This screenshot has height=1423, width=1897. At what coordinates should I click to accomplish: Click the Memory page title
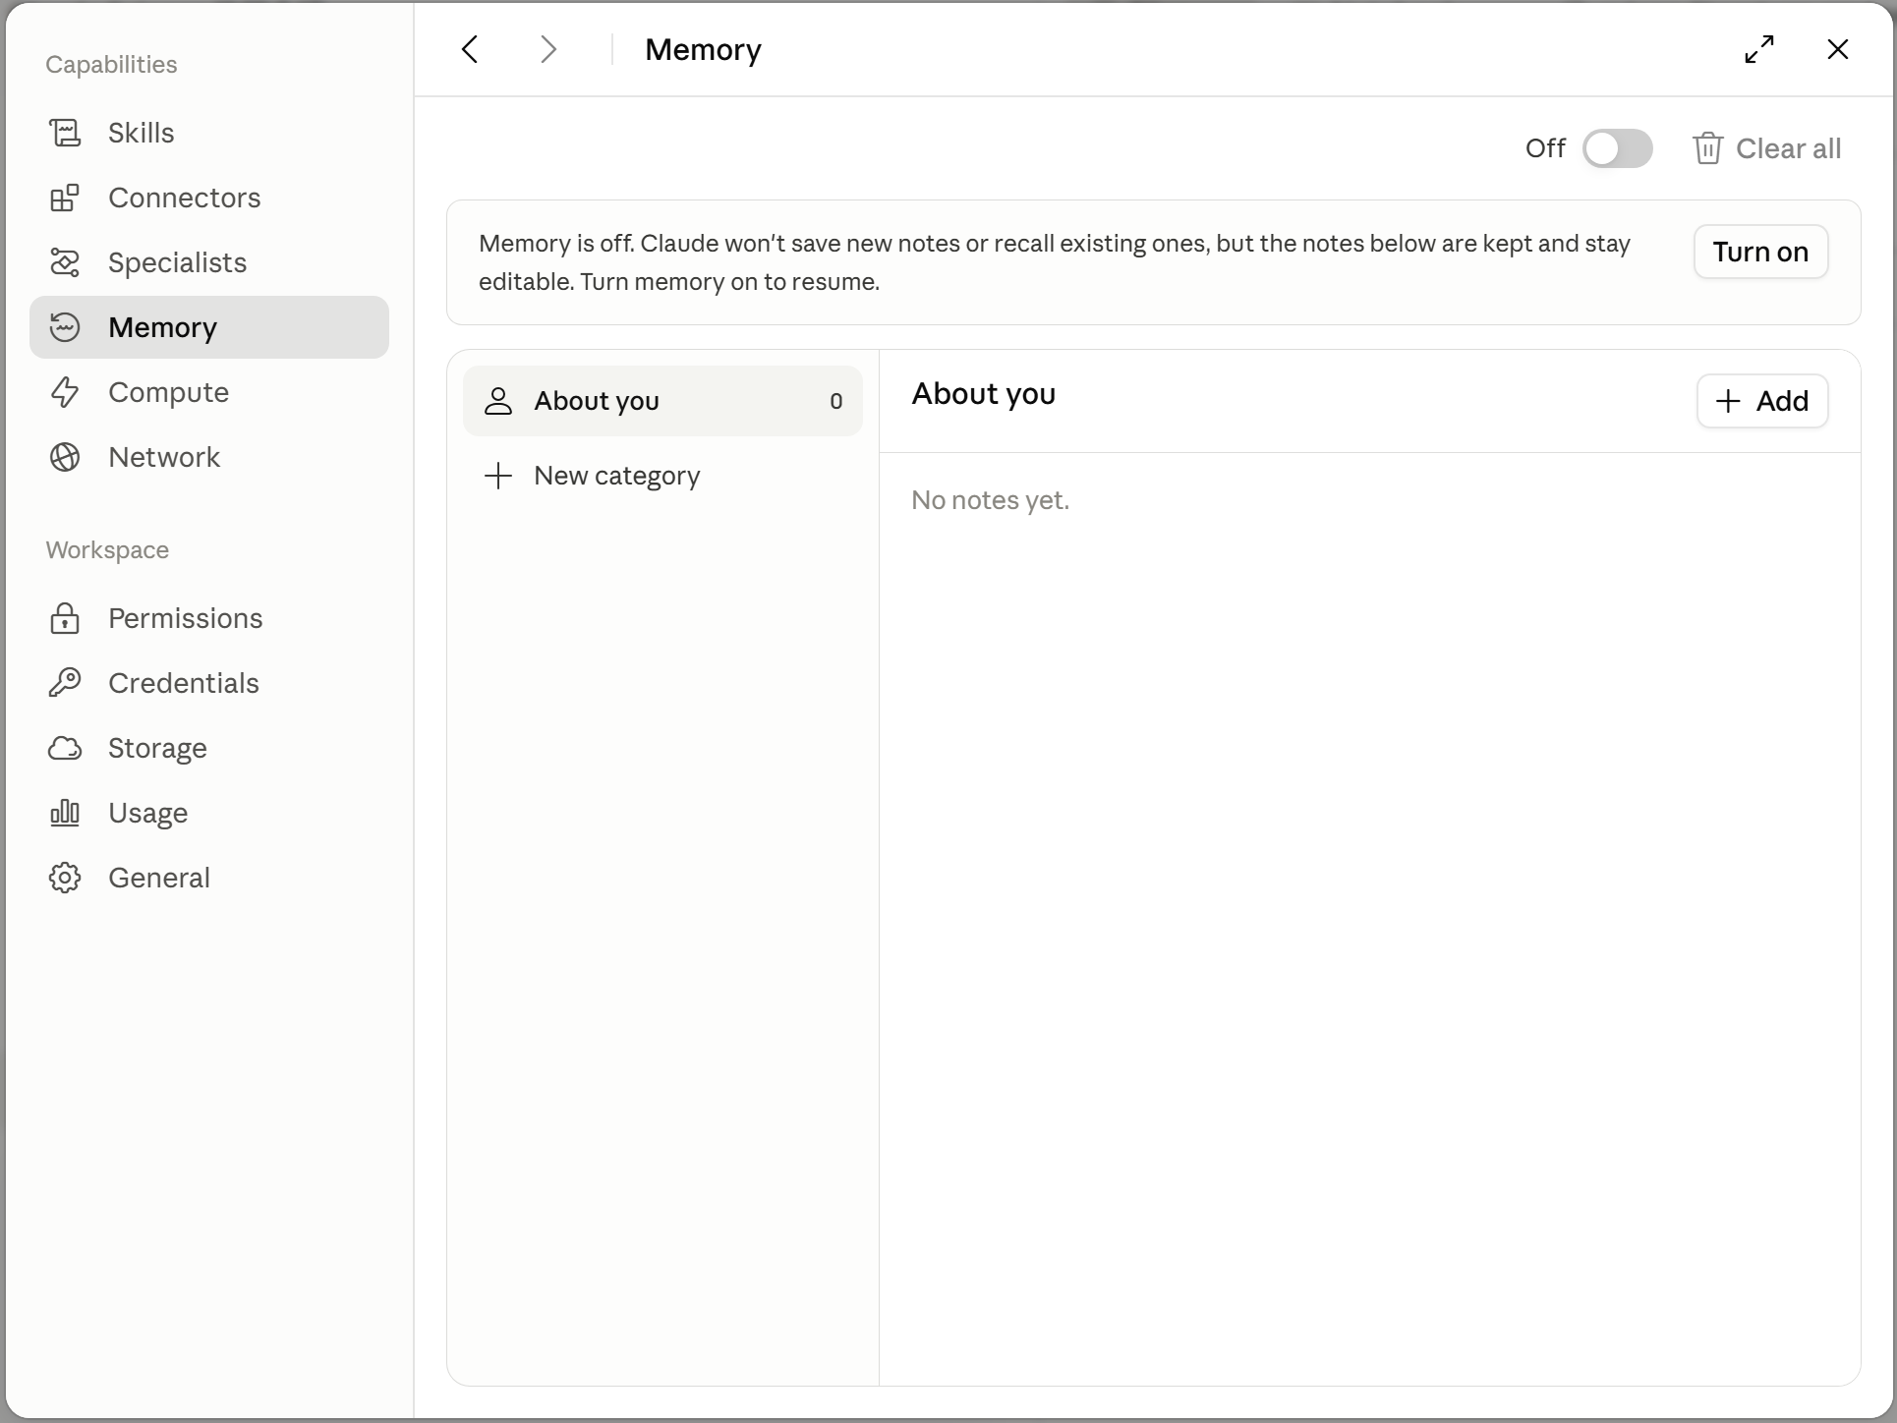pos(703,49)
